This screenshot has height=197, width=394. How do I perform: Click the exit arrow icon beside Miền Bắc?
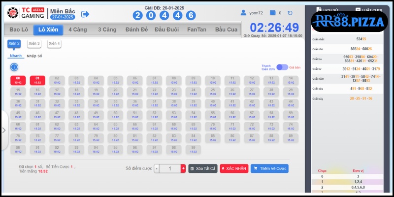85,14
